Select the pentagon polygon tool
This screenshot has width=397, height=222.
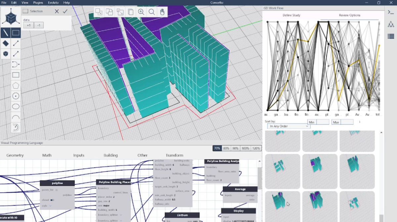pos(16,85)
